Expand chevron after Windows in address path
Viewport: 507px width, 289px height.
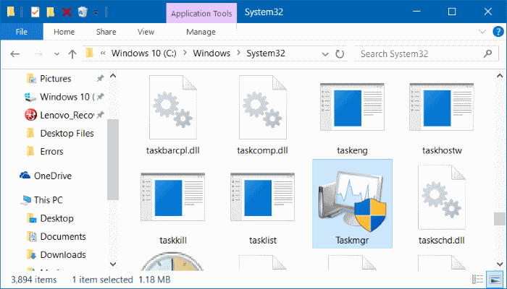[238, 53]
